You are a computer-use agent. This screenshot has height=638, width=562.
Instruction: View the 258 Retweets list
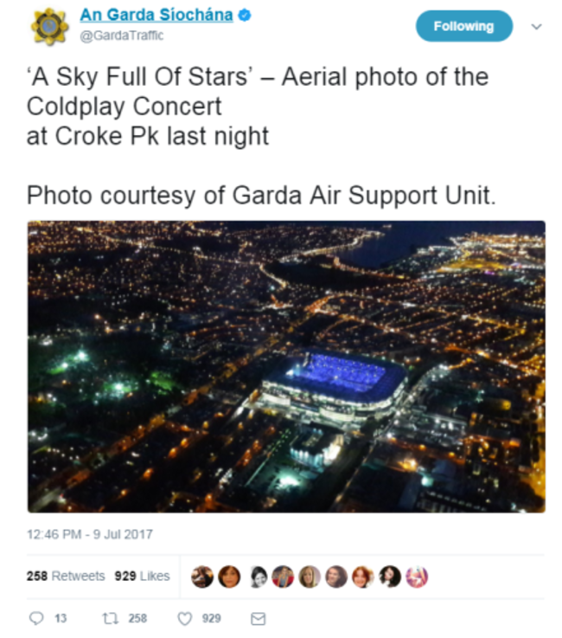[66, 577]
